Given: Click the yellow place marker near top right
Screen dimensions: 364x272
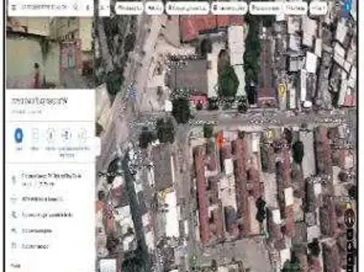Looking at the screenshot, I should point(282,89).
